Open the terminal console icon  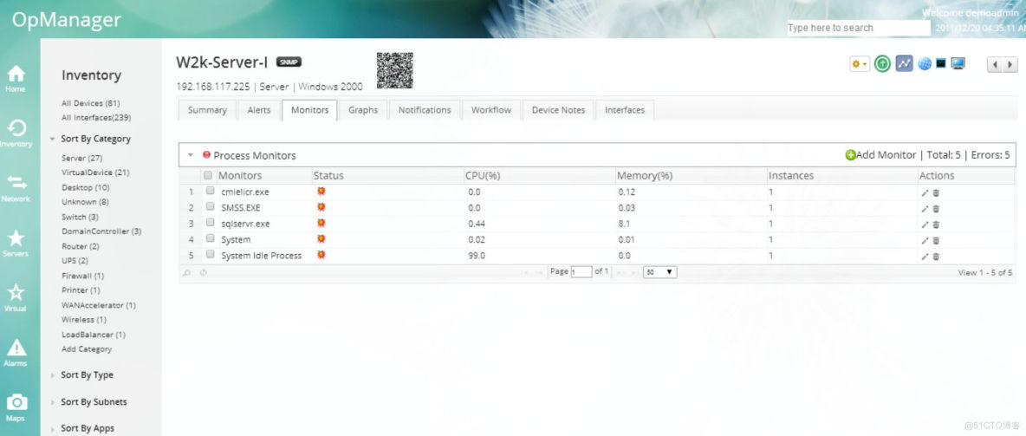tap(941, 64)
